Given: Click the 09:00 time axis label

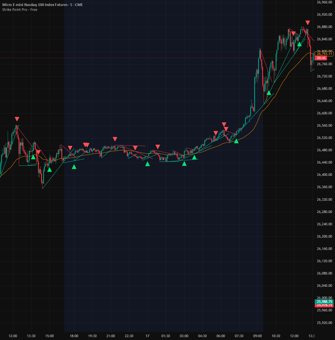Looking at the screenshot, I should tap(258, 336).
